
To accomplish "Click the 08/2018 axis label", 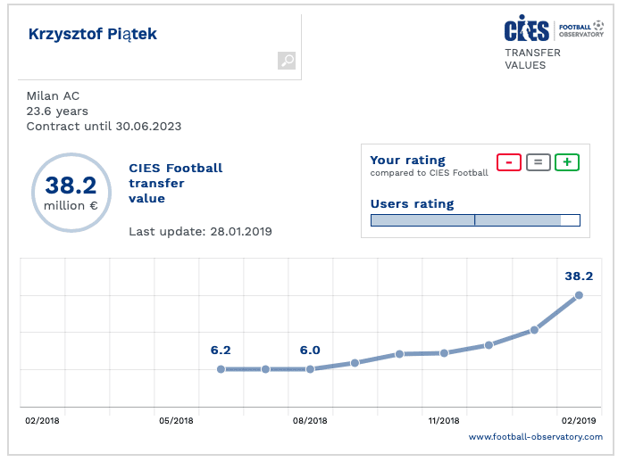I will (310, 419).
